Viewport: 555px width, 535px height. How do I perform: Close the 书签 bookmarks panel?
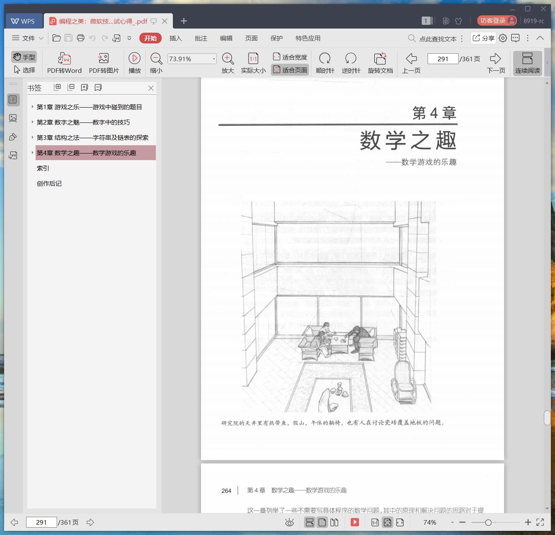click(x=151, y=88)
